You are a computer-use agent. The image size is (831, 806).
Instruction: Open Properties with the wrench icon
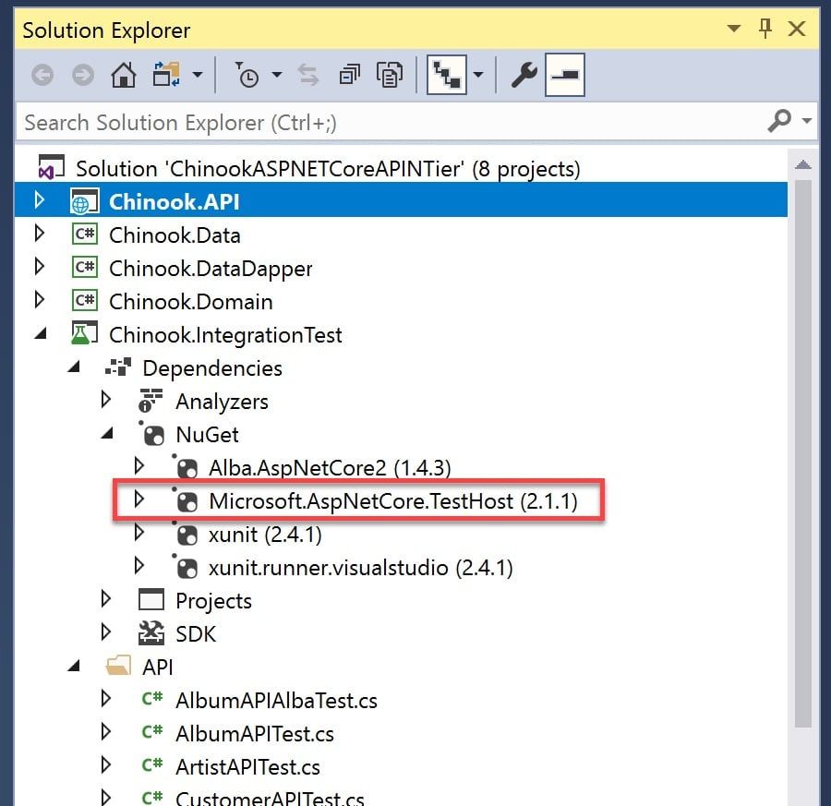524,75
